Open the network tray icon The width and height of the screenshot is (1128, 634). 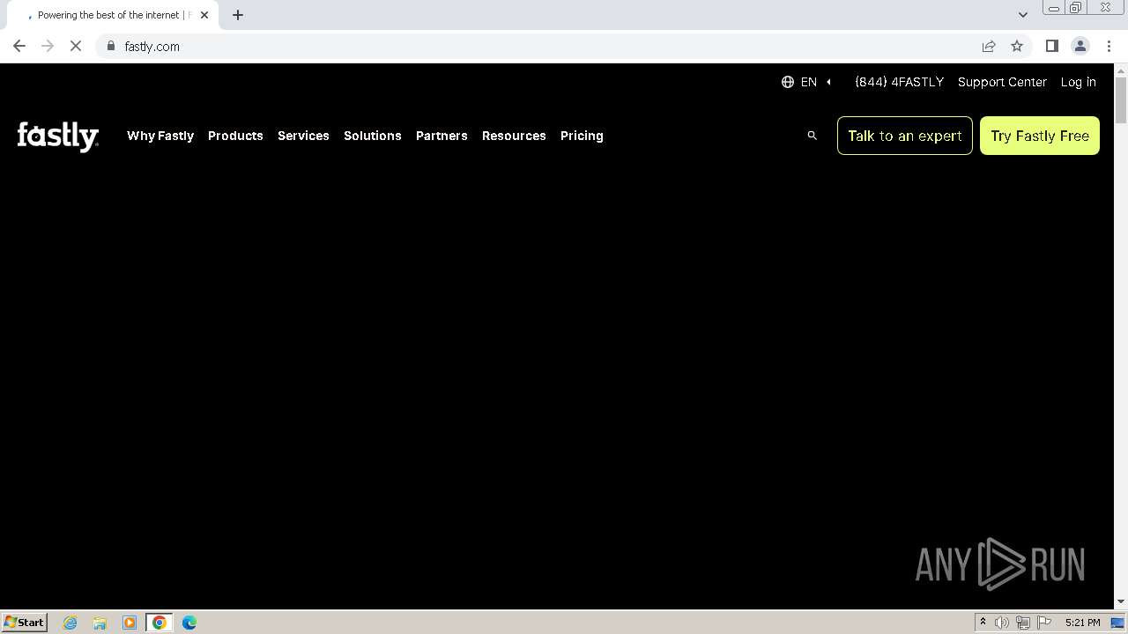click(1023, 623)
